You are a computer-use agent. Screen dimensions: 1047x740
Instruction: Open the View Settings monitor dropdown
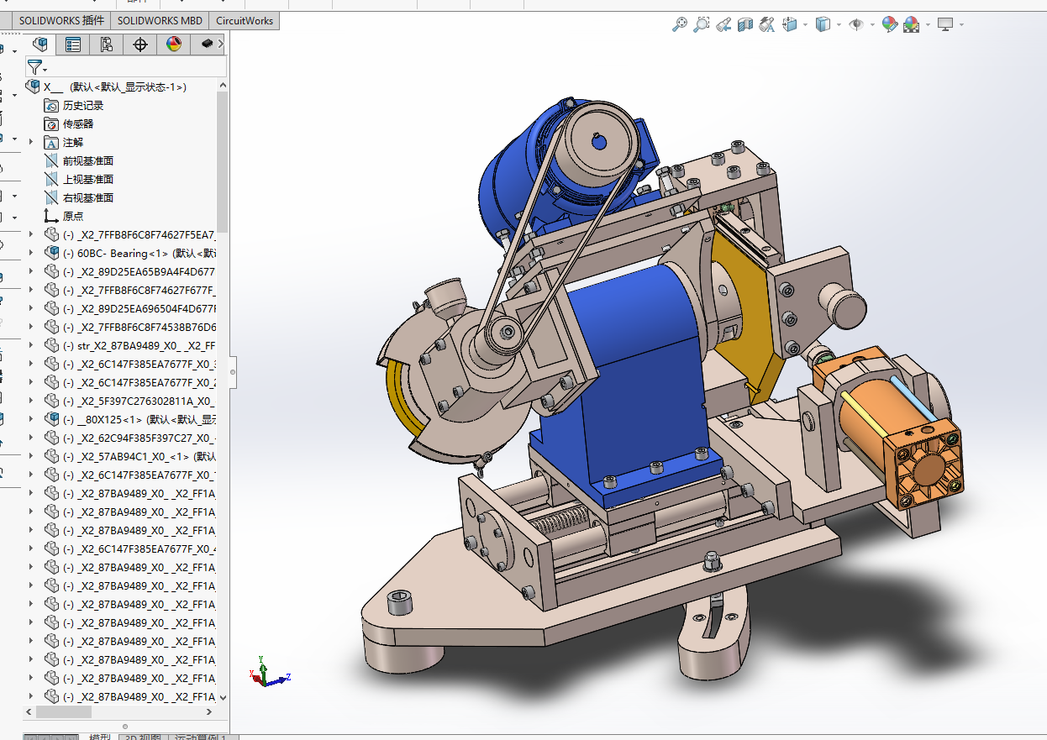(961, 25)
